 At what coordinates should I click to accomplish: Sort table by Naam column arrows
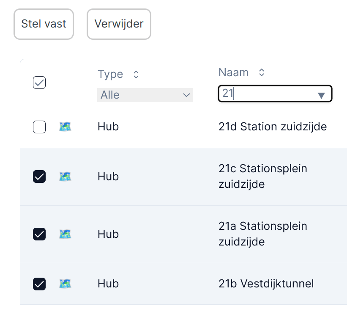pos(262,73)
